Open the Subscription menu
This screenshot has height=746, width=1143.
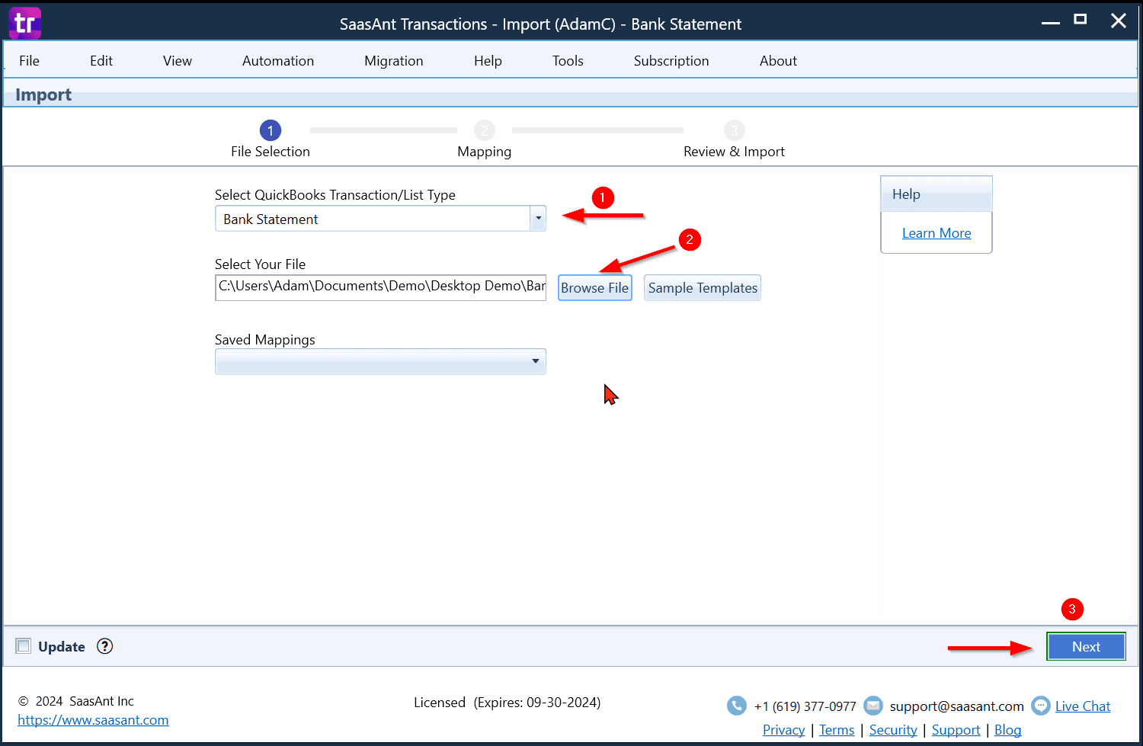[x=671, y=61]
